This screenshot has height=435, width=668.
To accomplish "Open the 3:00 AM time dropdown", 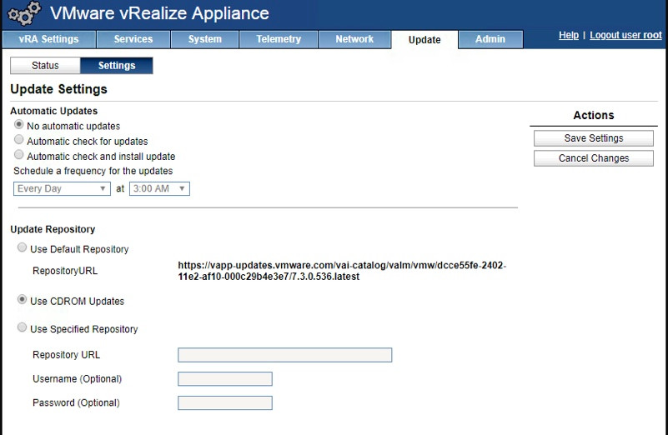I will [x=159, y=188].
